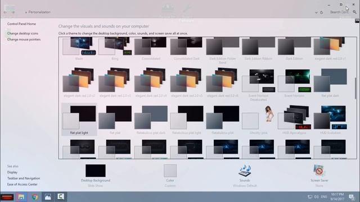
Task: Click the search magnifier icon
Action: pyautogui.click(x=355, y=12)
